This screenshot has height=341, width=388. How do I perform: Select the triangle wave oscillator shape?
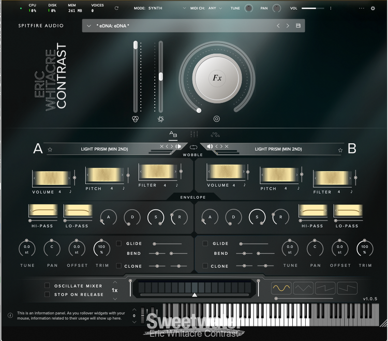303,288
